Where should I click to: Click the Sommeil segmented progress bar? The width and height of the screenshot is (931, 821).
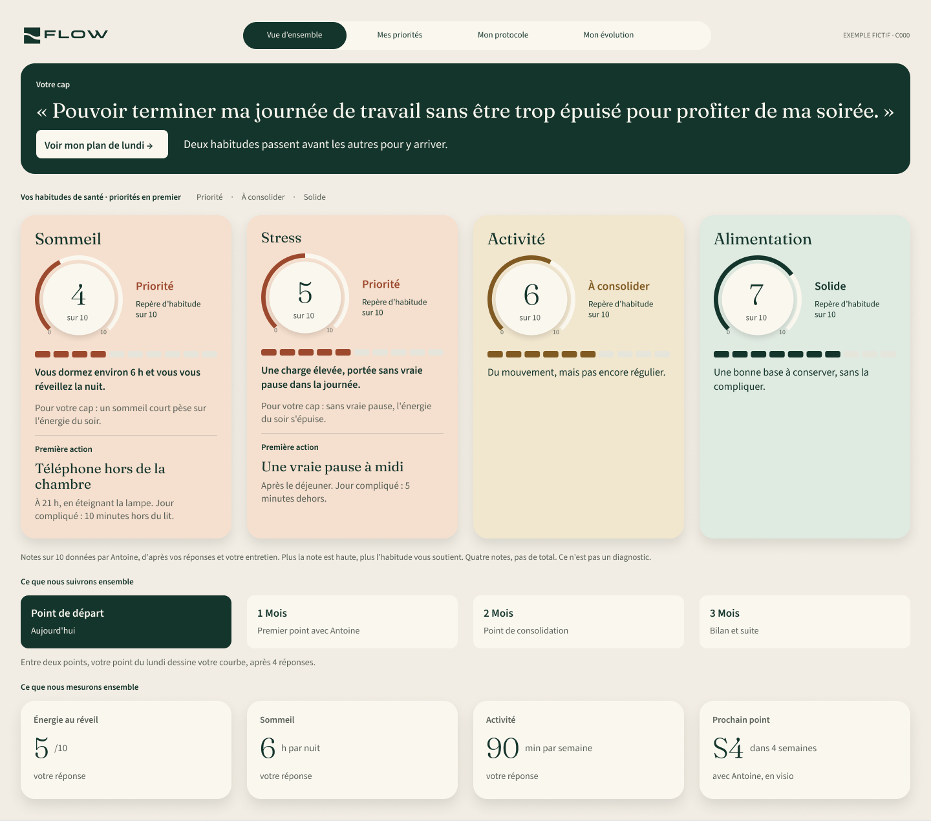pyautogui.click(x=126, y=354)
